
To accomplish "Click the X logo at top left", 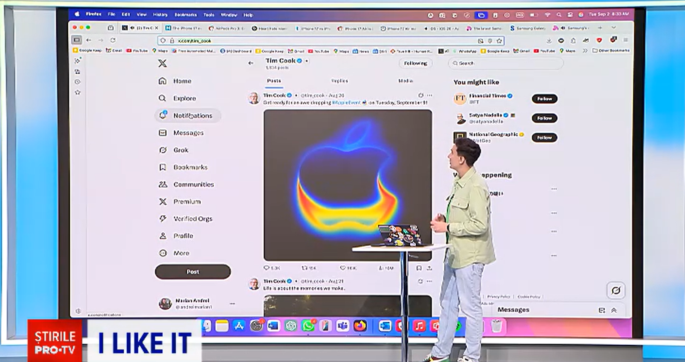I will 162,63.
